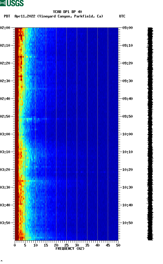Click 'Vineyard Canyon, Parkfield, Ca' location text
The height and width of the screenshot is (264, 163).
70,16
